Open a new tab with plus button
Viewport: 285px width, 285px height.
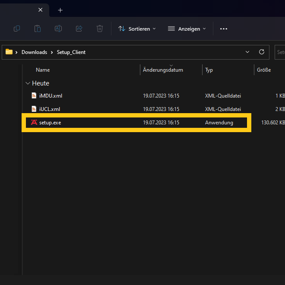point(60,10)
